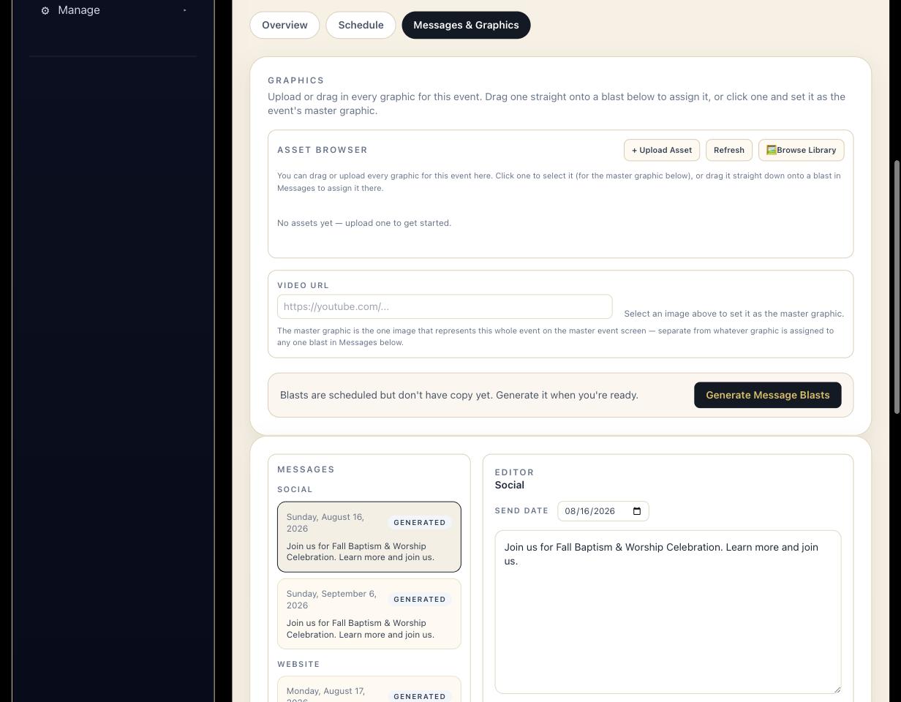Viewport: 901px width, 702px height.
Task: Click the + Upload Asset button
Action: (662, 150)
